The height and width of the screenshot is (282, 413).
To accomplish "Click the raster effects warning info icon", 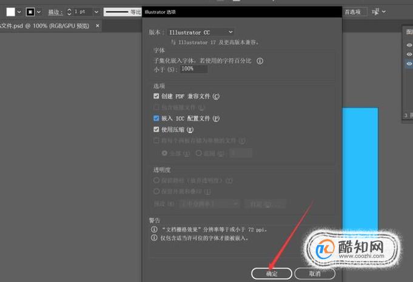I will tap(154, 229).
